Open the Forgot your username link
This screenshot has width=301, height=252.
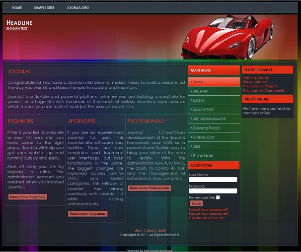209,213
